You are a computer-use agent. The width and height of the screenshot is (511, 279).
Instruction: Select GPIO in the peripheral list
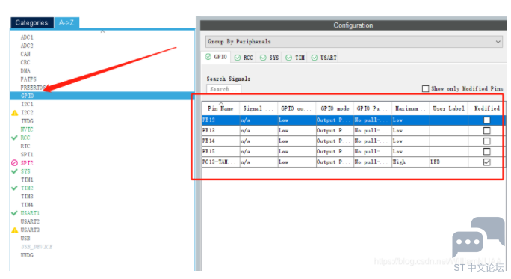[x=102, y=96]
